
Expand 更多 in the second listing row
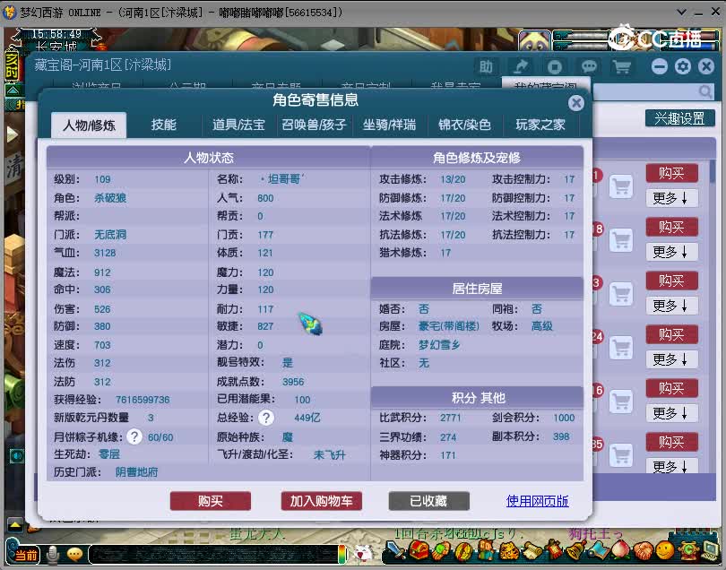pos(671,252)
